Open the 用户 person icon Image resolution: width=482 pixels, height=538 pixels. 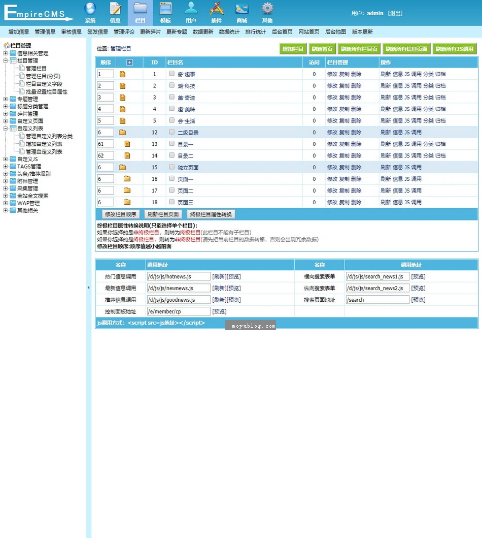(x=191, y=9)
